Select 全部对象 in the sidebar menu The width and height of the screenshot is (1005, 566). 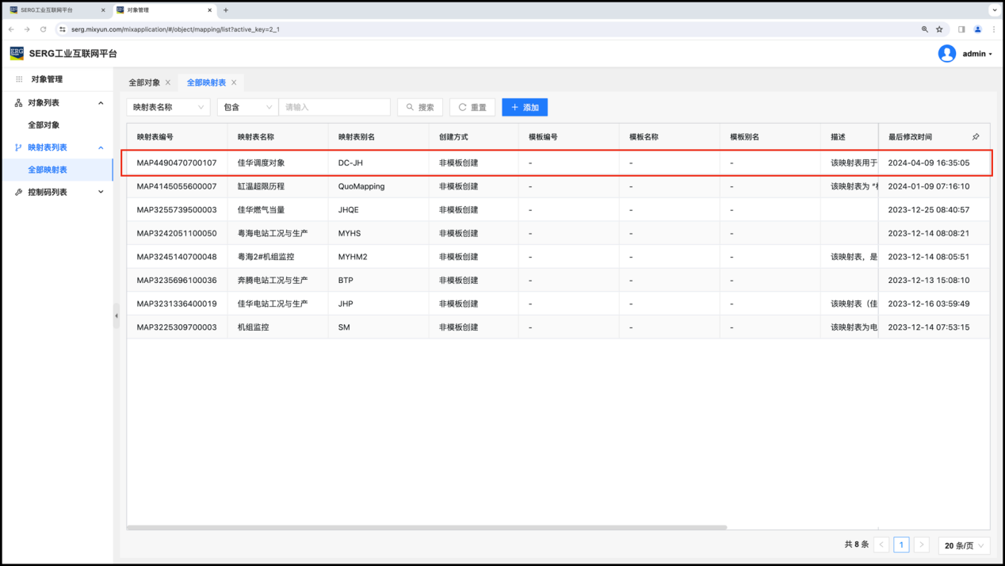coord(44,125)
